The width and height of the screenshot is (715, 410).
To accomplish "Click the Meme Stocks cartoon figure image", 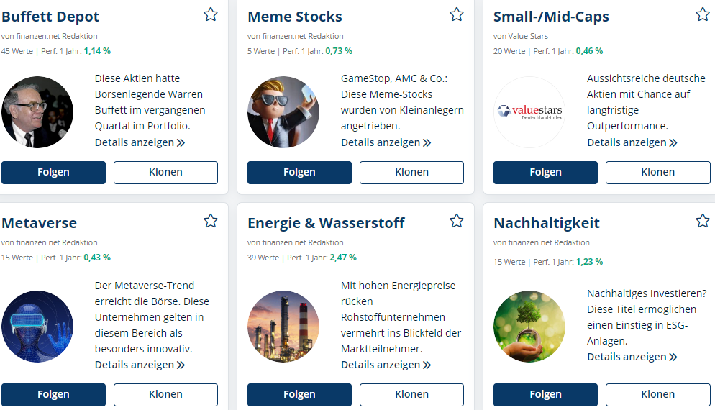I will coord(283,112).
